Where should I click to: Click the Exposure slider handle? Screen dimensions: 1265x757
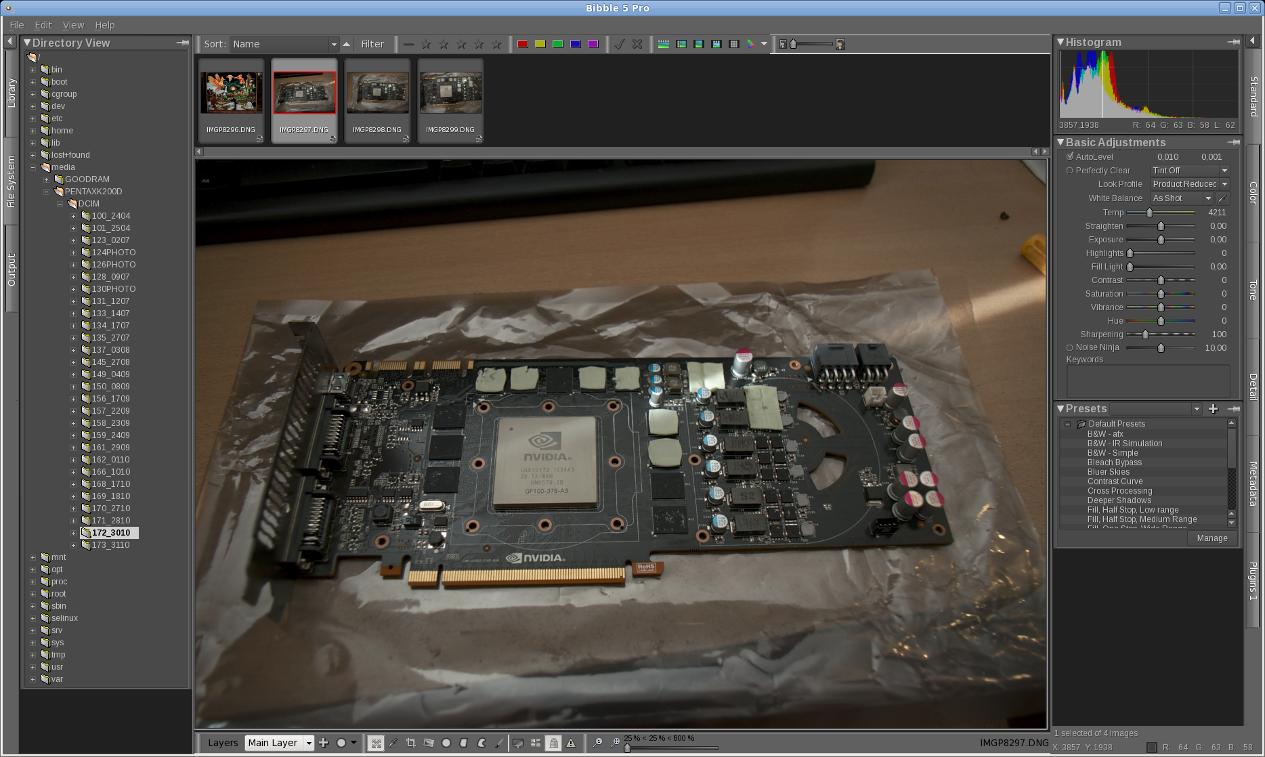point(1161,240)
